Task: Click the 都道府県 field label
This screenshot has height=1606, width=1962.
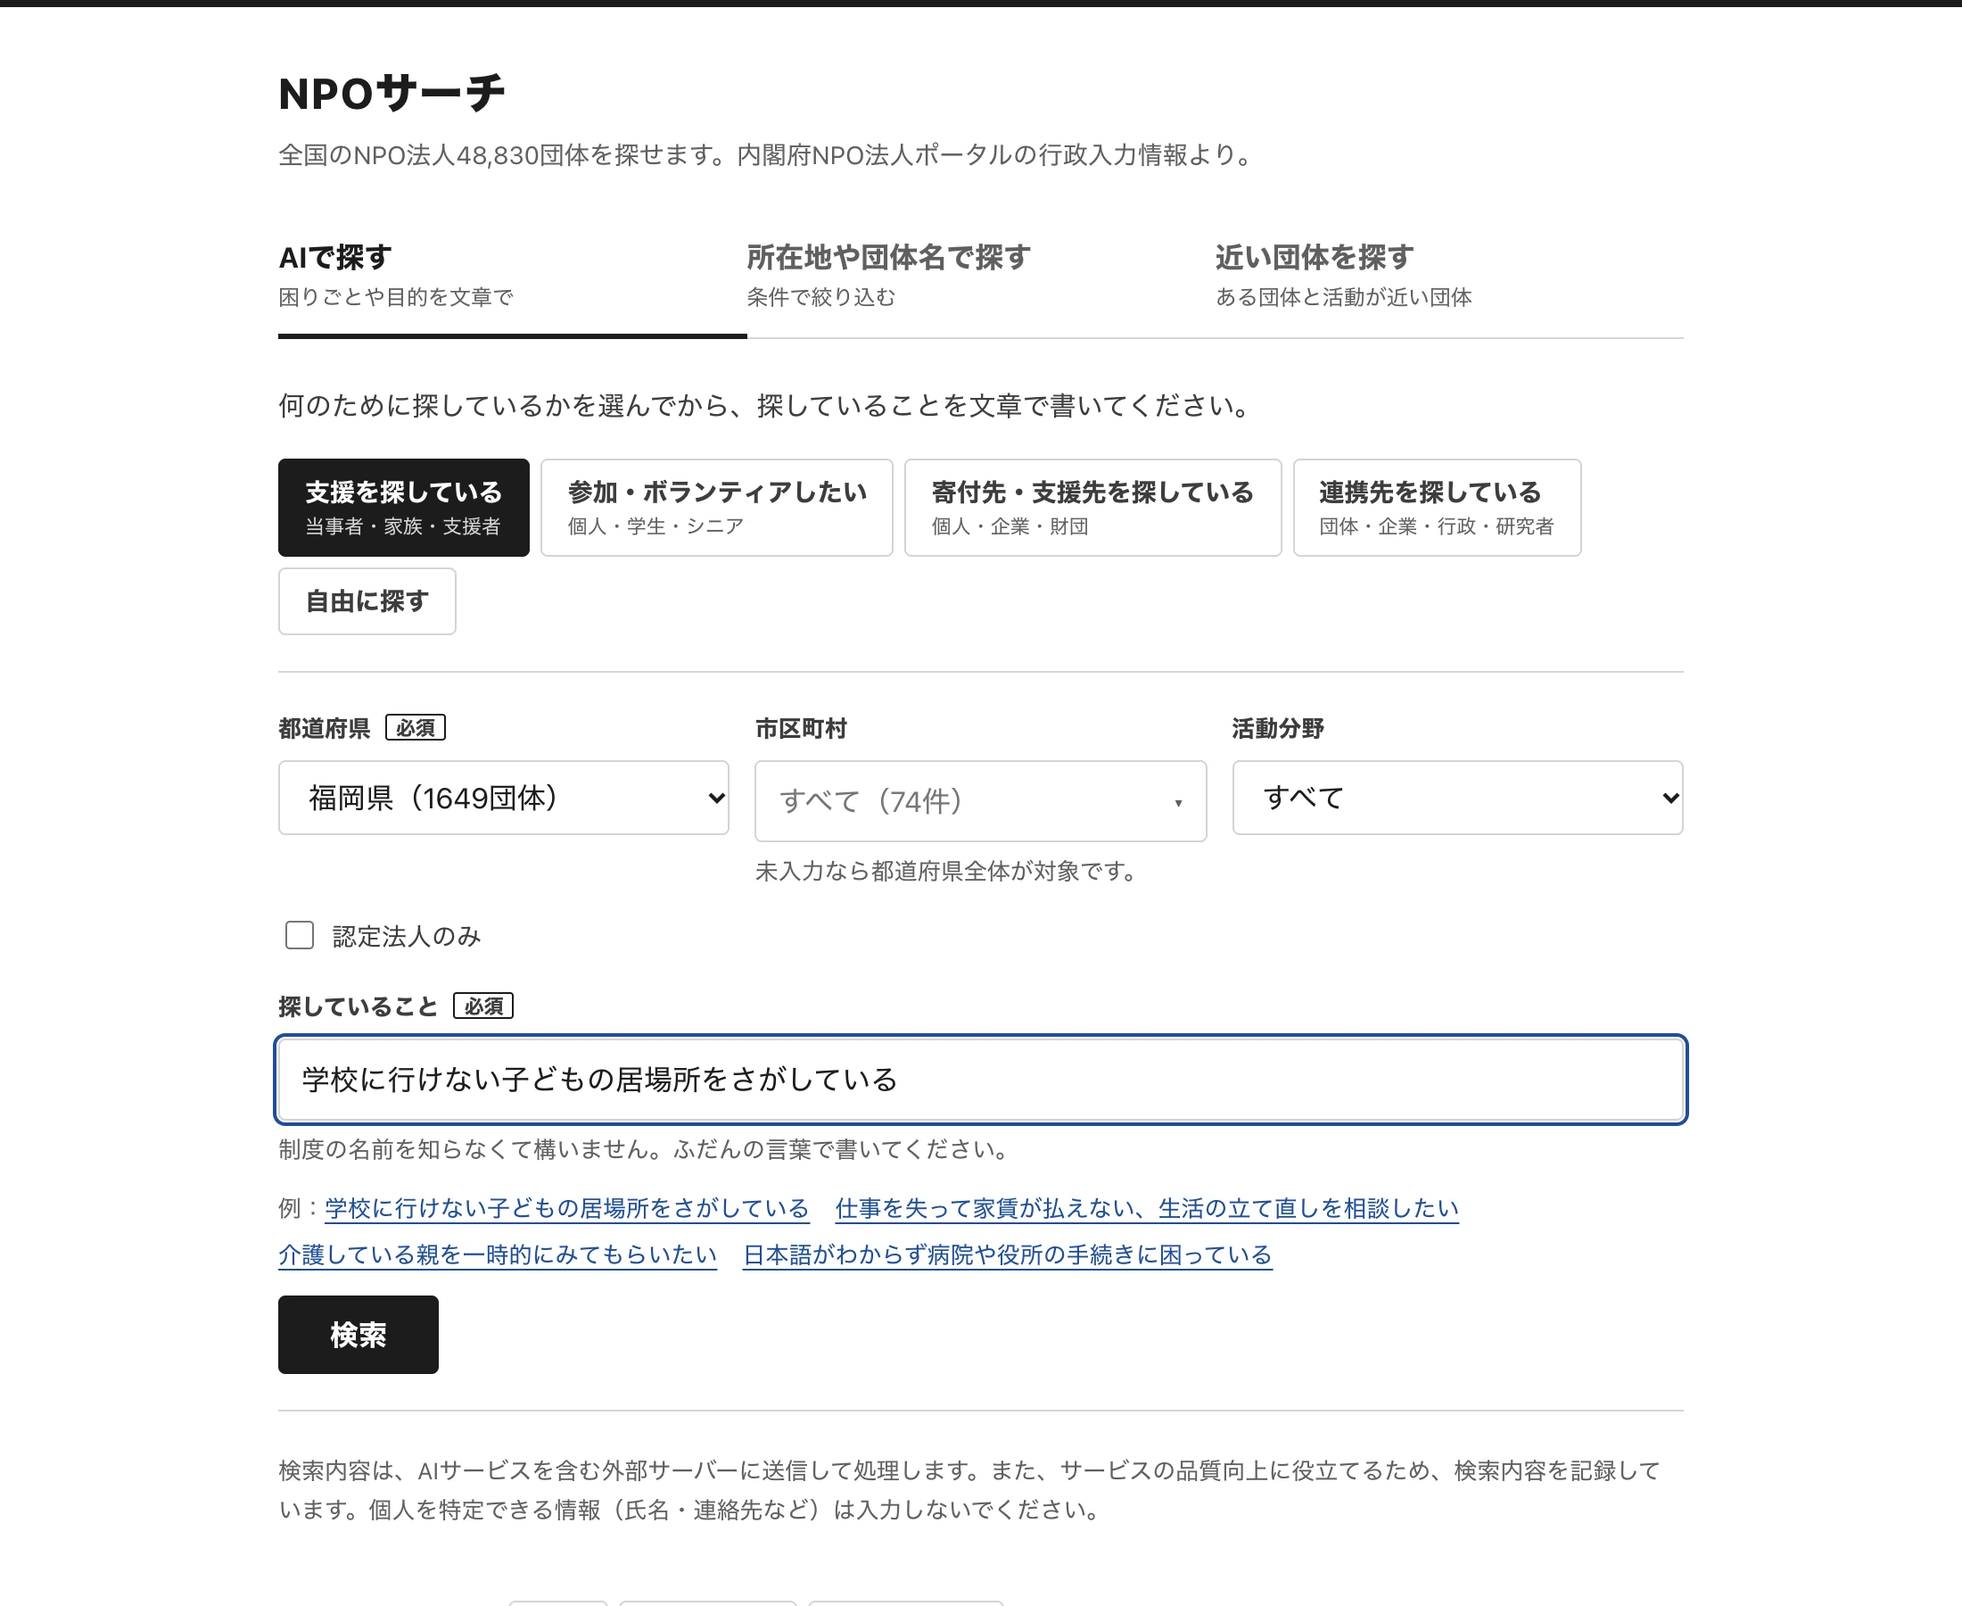Action: 325,729
